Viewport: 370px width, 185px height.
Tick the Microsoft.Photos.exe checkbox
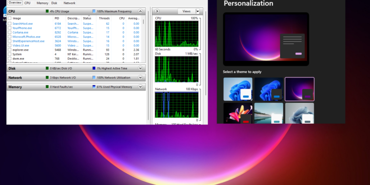point(10,37)
